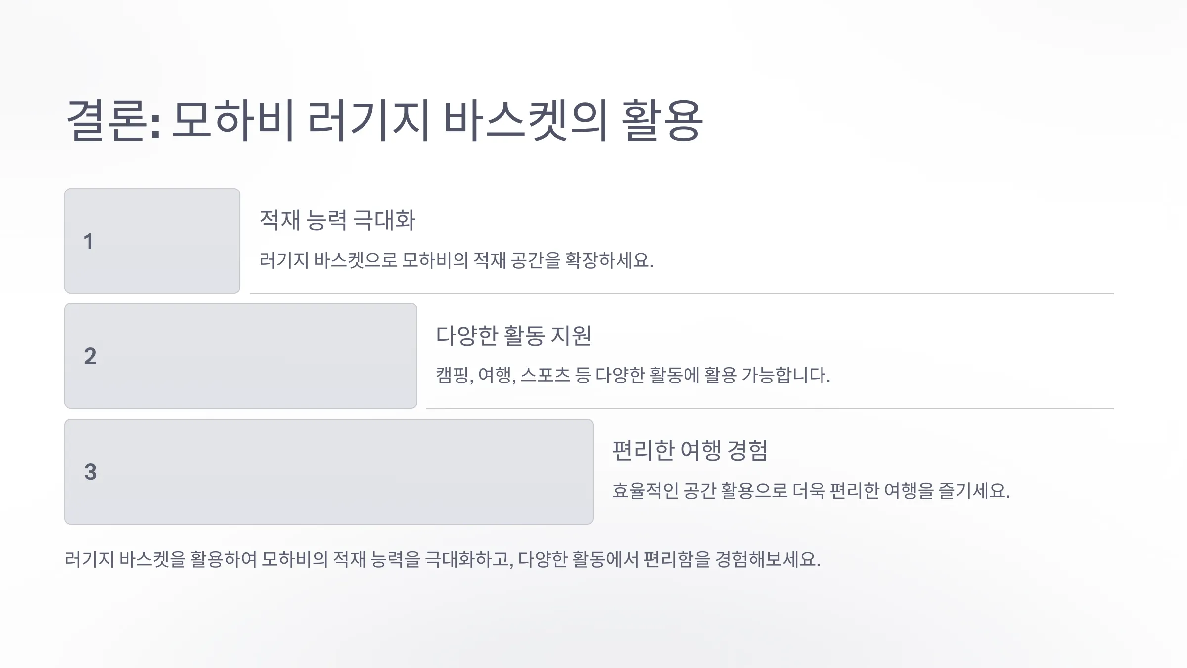The height and width of the screenshot is (668, 1187).
Task: Click the word 결론 in the title
Action: coord(109,120)
